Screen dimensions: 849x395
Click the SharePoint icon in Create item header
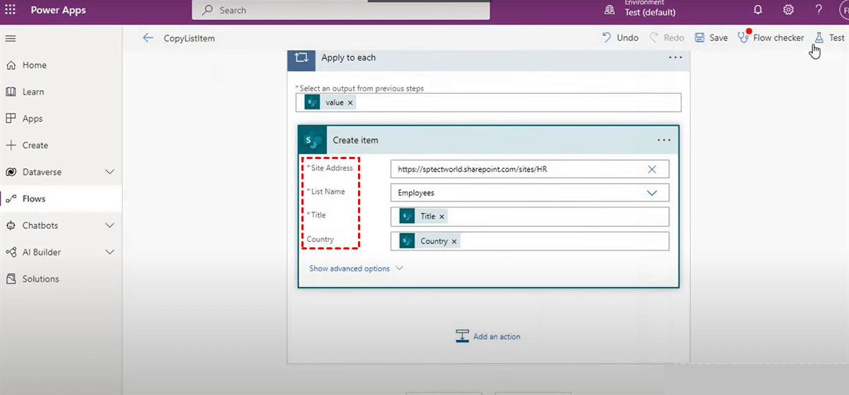pos(312,140)
